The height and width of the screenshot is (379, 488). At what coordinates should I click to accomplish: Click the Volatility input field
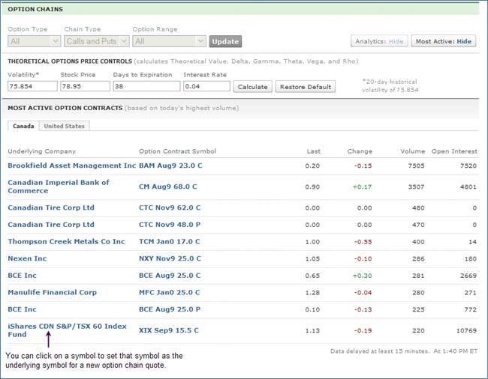33,86
